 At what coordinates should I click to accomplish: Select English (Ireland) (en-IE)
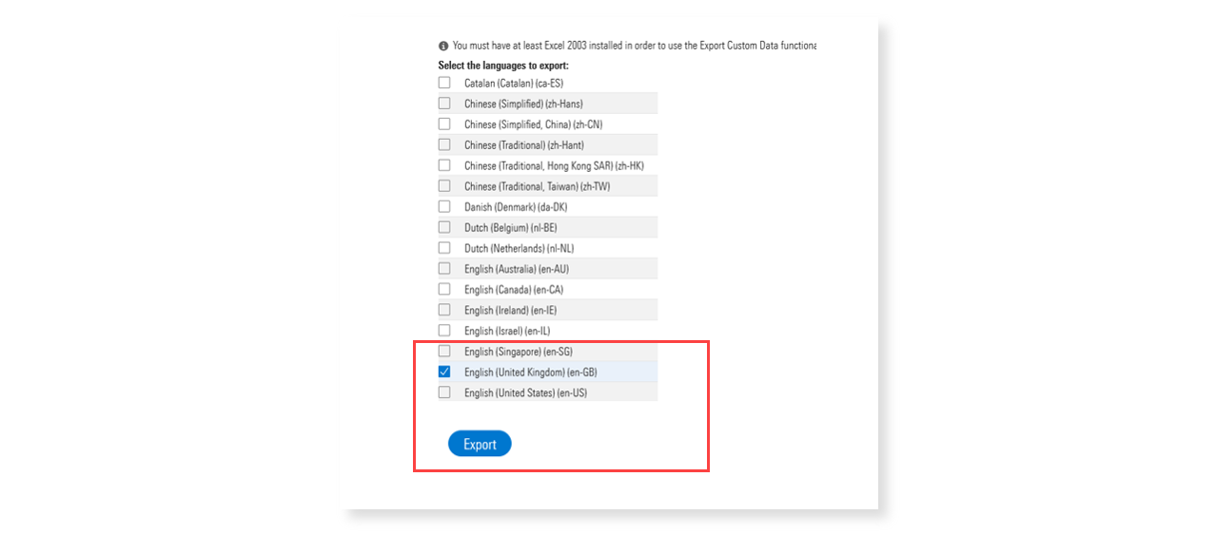click(x=443, y=309)
